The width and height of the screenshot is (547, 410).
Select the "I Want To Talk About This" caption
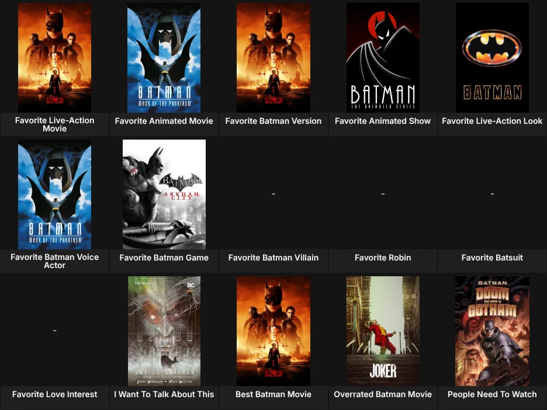pos(164,394)
